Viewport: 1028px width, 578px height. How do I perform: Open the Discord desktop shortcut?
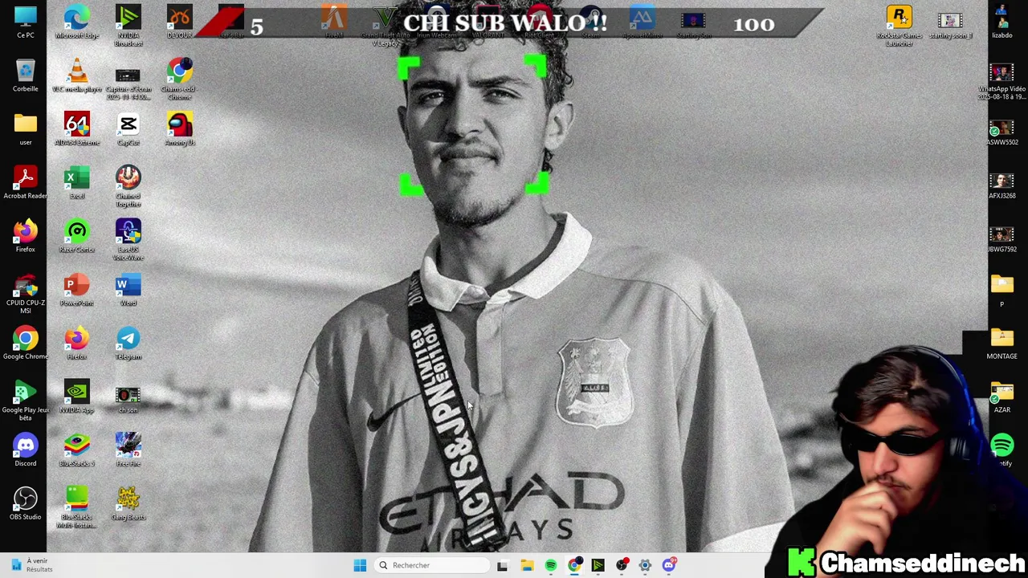[x=25, y=450]
